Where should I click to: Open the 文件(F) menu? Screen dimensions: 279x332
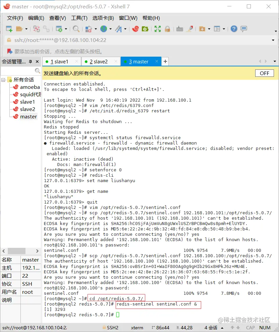pyautogui.click(x=15, y=18)
